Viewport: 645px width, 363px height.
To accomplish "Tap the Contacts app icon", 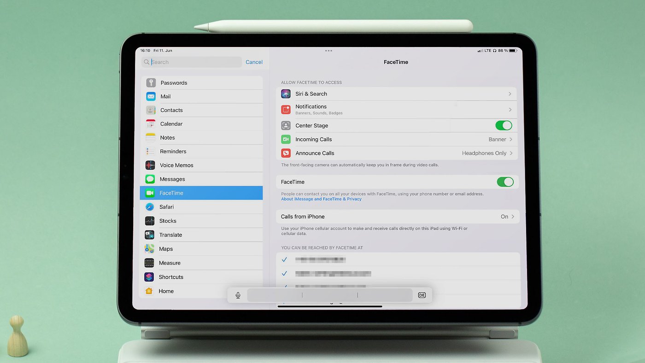I will tap(151, 110).
